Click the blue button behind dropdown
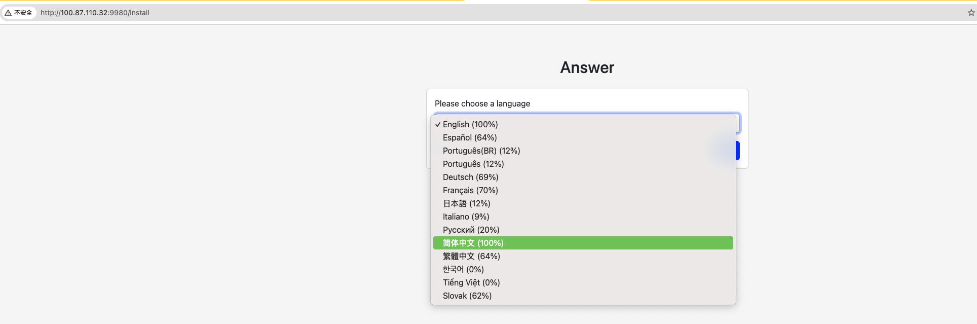977x324 pixels. [737, 151]
